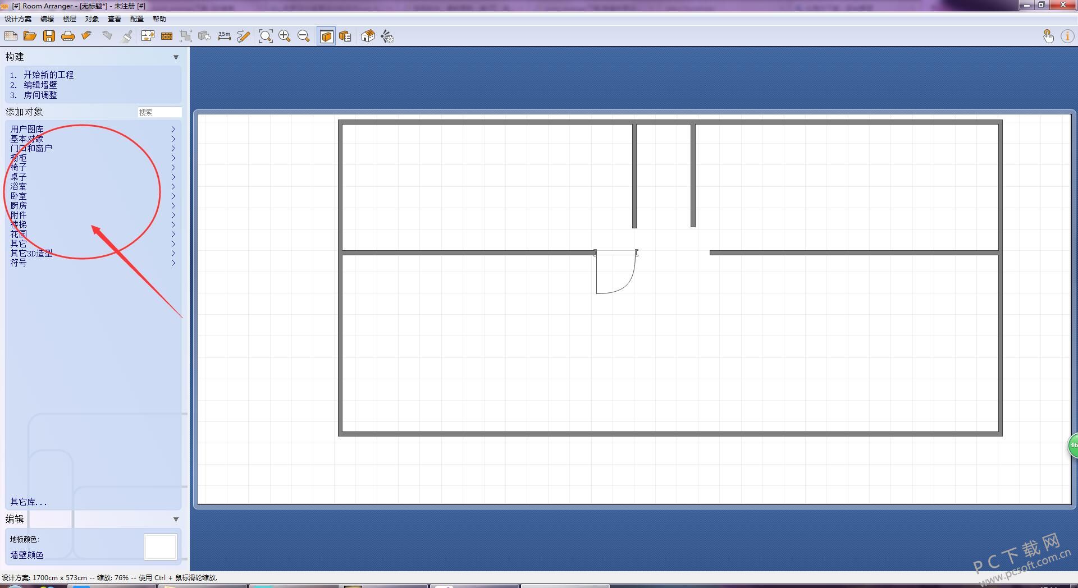Viewport: 1078px width, 588px height.
Task: Select the brick wall editing tool
Action: coord(167,36)
